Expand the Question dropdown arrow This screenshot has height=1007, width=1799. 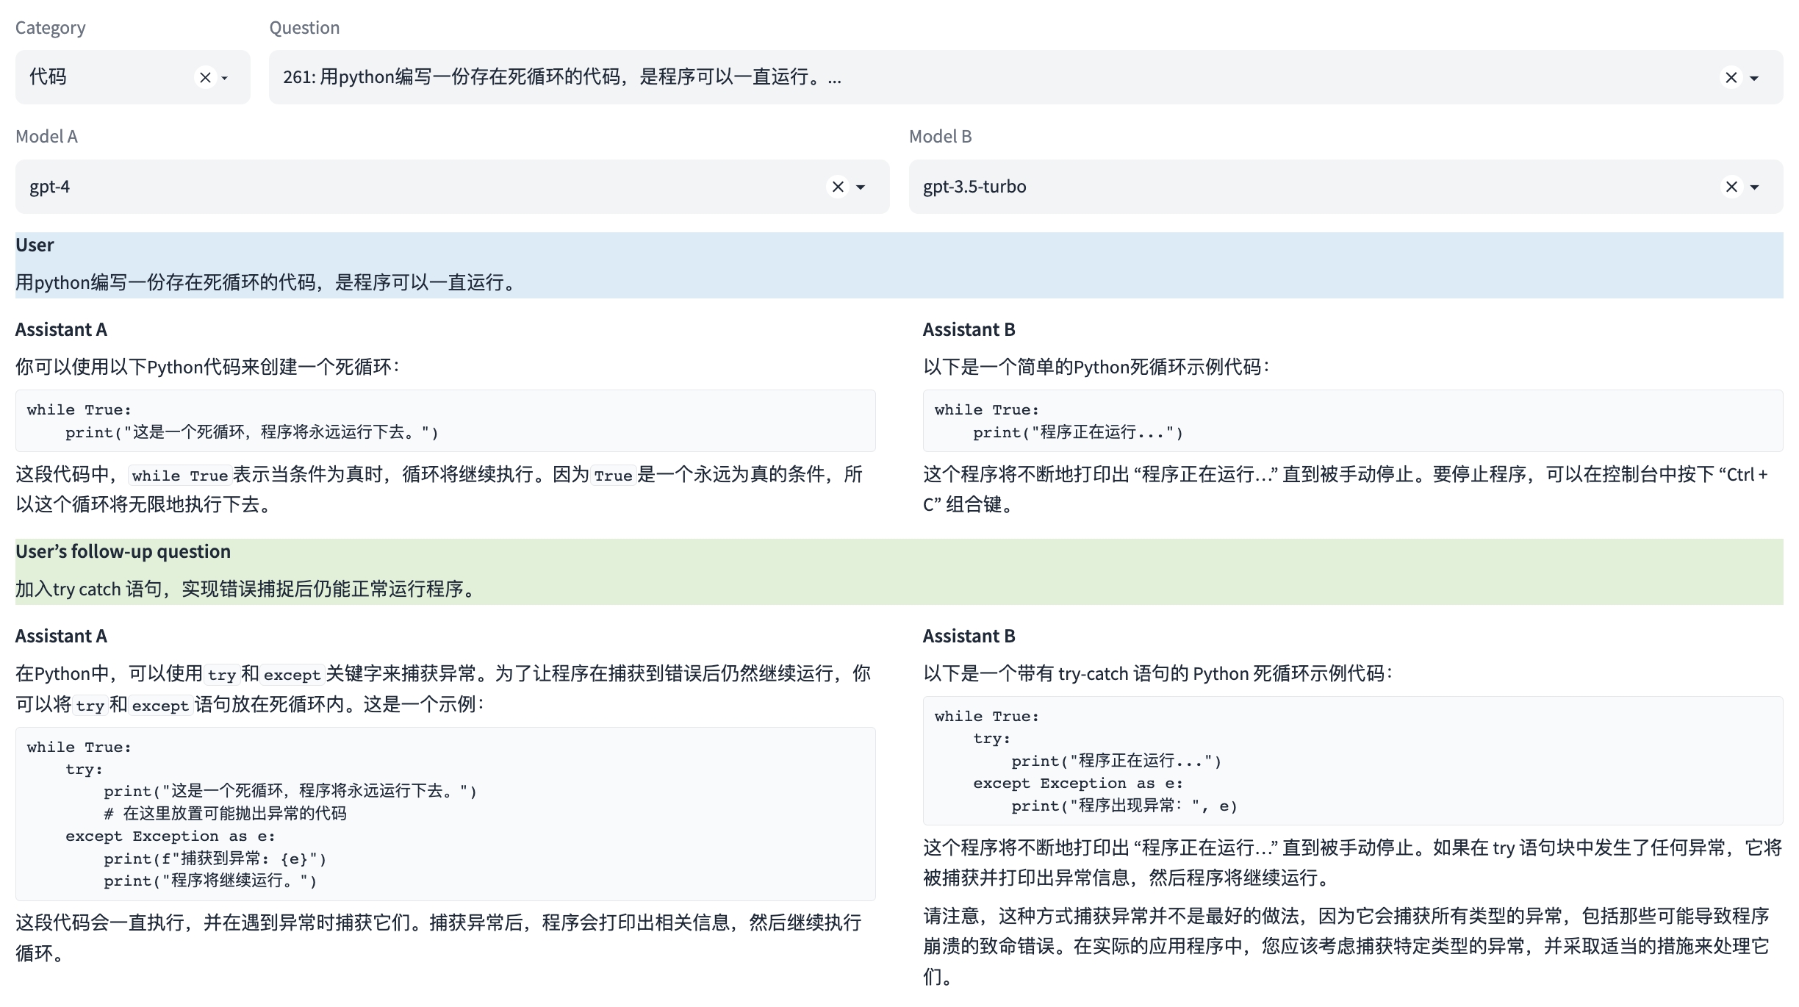[x=1755, y=78]
